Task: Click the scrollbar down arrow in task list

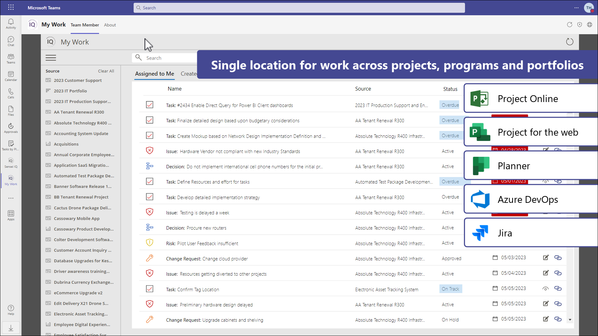Action: (x=570, y=320)
